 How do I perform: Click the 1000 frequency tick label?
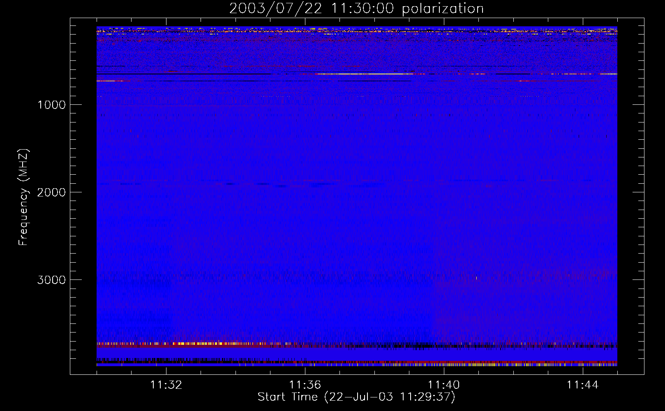[51, 105]
